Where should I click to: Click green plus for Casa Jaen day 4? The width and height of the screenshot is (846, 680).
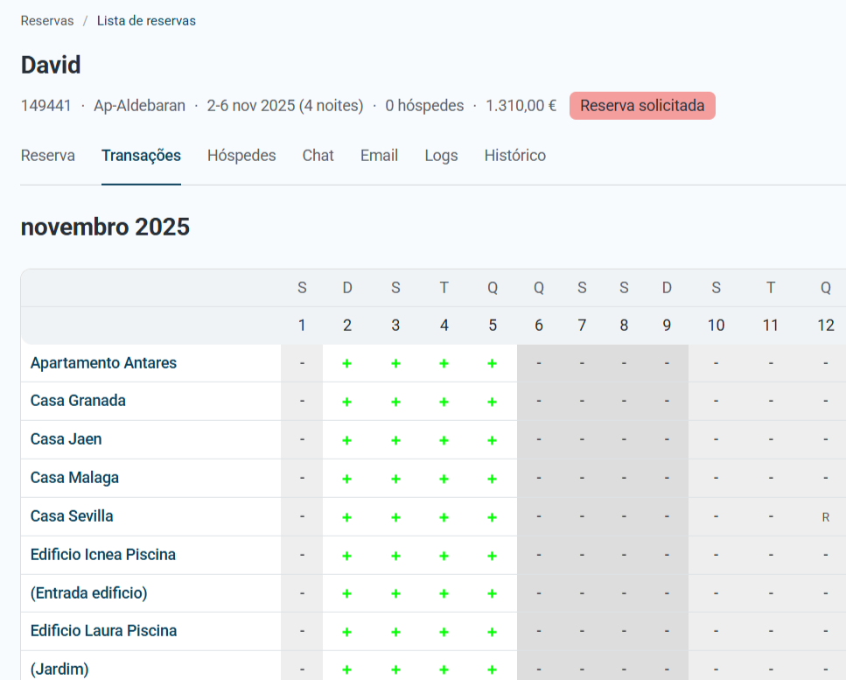tap(444, 440)
